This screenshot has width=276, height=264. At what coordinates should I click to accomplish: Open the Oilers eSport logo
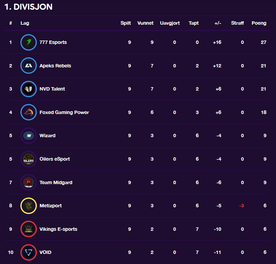(x=28, y=159)
